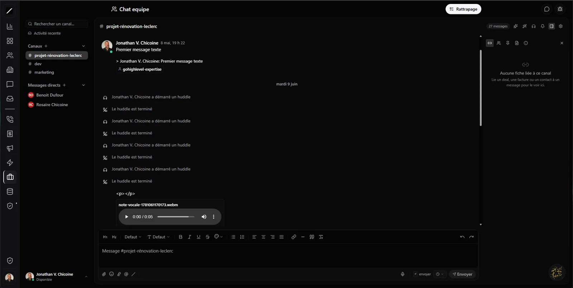Open the marketing megaphone sidebar icon
This screenshot has height=288, width=573.
point(10,148)
